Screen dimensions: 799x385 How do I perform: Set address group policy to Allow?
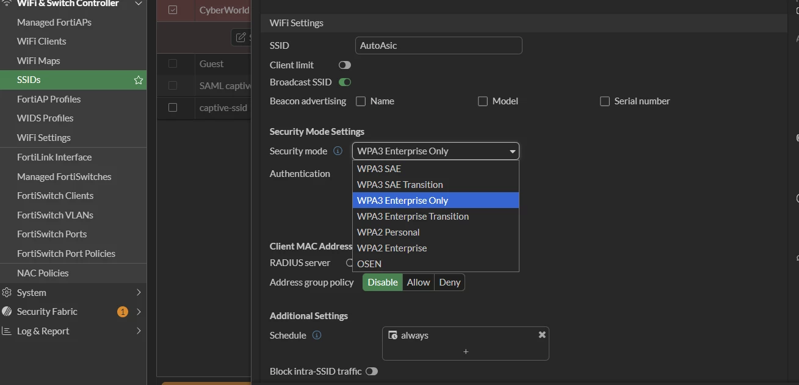(419, 282)
